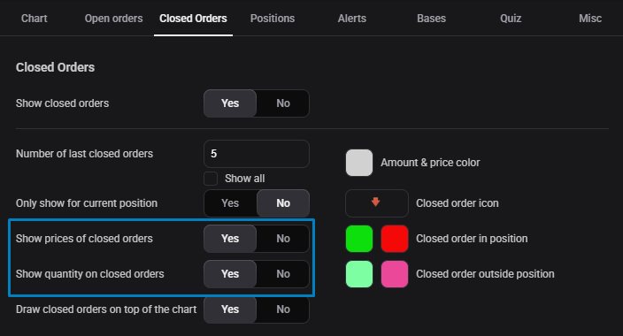
Task: Click the Closed order icon label
Action: click(458, 203)
